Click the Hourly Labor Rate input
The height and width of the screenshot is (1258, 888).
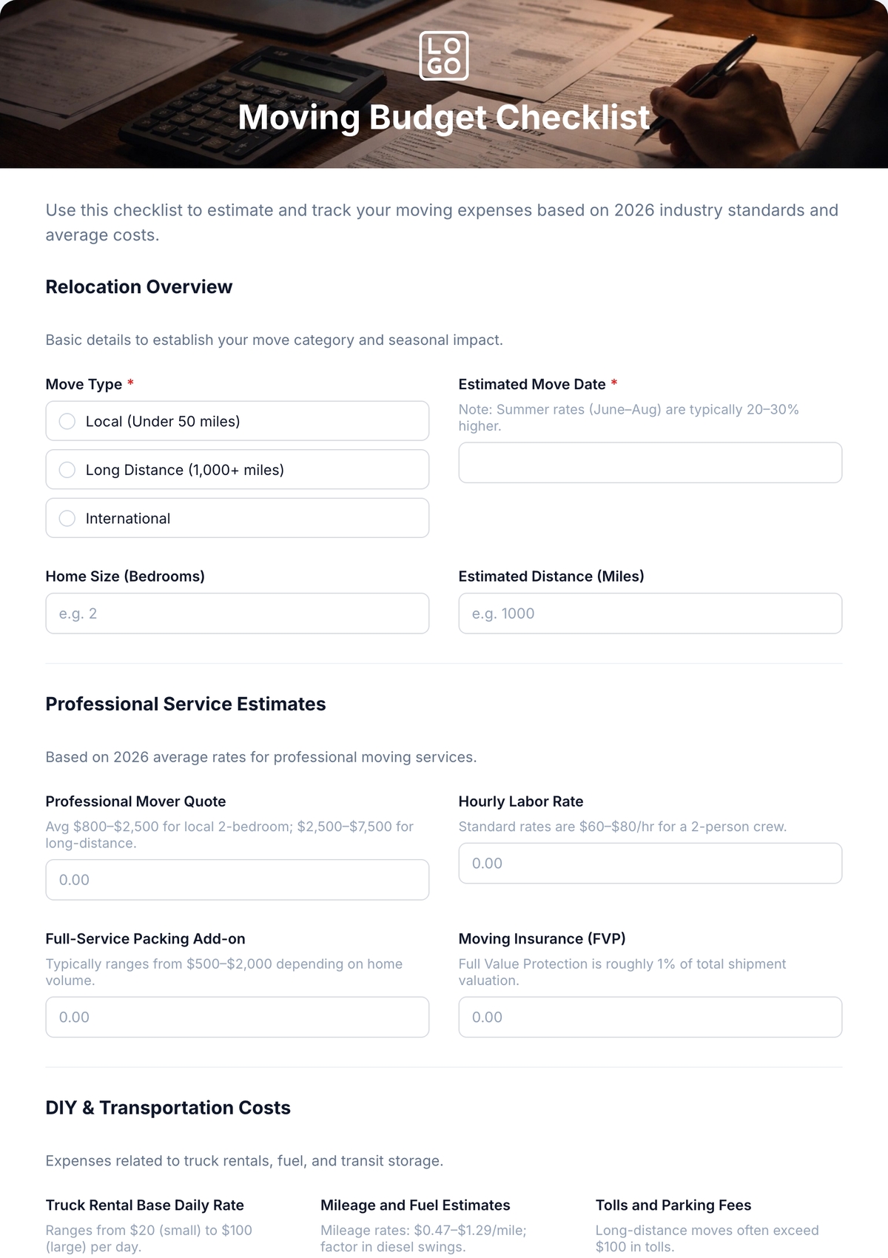point(650,863)
